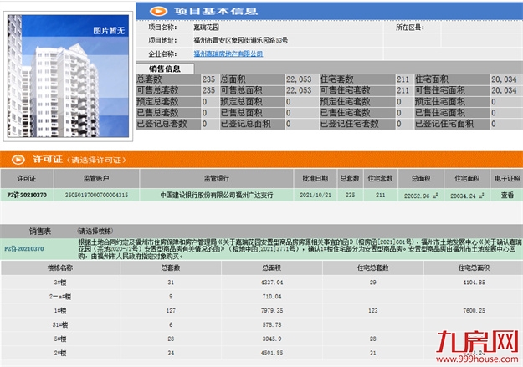The height and width of the screenshot is (367, 523).
Task: Click the play icon beside 项目基本信息
Action: pos(158,12)
